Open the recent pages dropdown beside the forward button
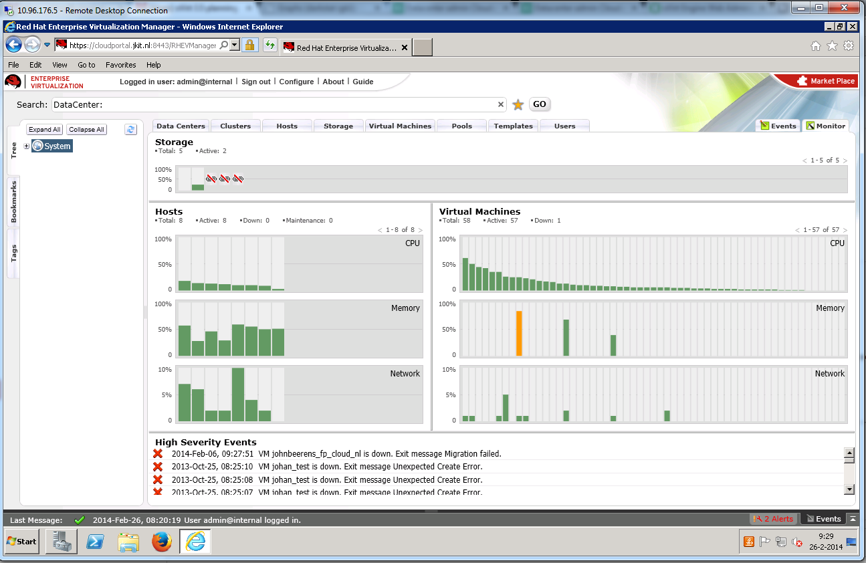Viewport: 866px width, 563px height. [47, 45]
